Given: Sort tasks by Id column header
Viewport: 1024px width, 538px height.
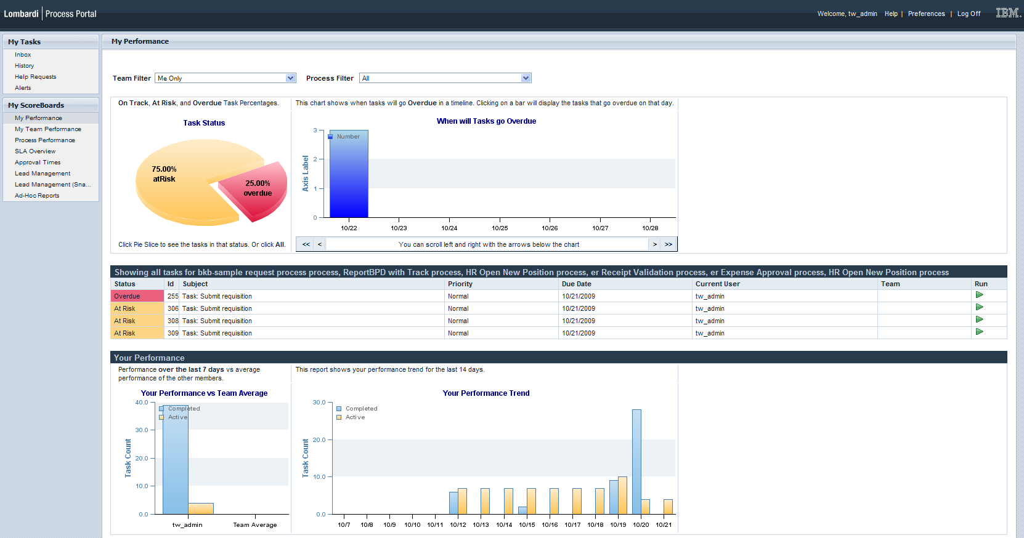Looking at the screenshot, I should click(x=172, y=284).
